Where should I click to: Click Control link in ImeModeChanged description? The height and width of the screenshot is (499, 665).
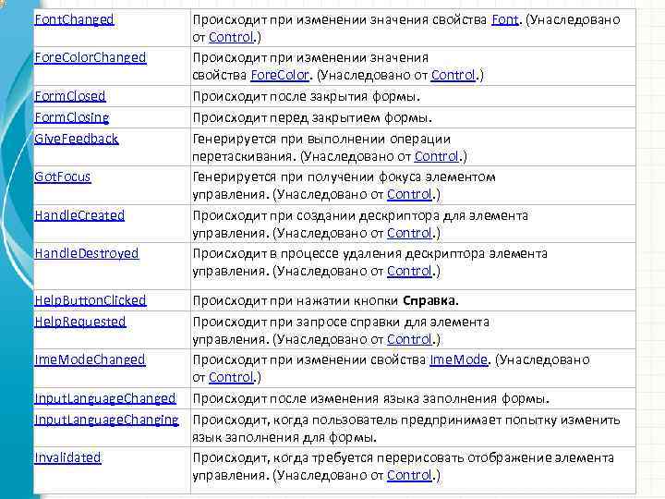231,377
